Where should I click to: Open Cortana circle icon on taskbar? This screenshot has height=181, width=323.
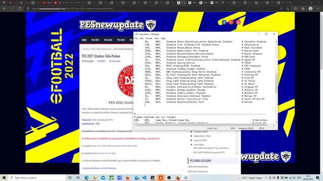pyautogui.click(x=70, y=177)
